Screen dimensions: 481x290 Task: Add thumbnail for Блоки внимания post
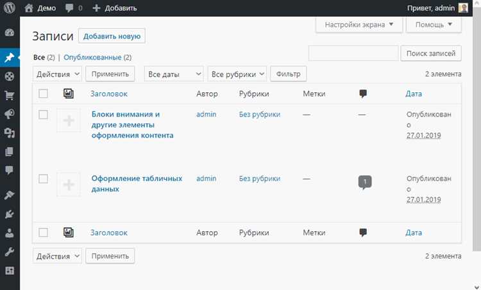point(69,120)
